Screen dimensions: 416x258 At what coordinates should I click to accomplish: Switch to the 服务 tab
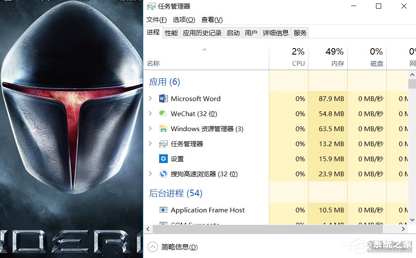299,32
